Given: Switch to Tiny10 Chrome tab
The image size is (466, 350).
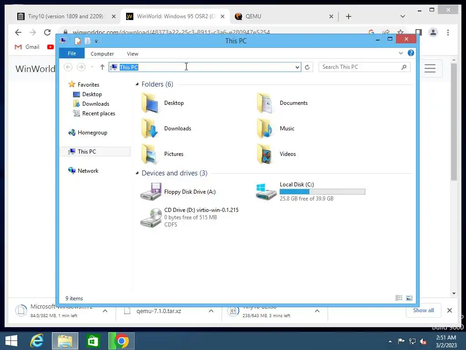Looking at the screenshot, I should click(x=66, y=16).
